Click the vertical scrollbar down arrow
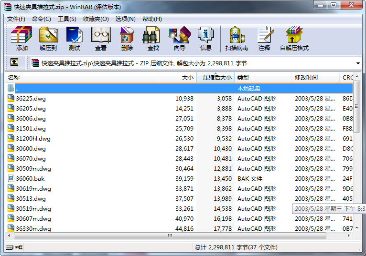 pyautogui.click(x=356, y=227)
